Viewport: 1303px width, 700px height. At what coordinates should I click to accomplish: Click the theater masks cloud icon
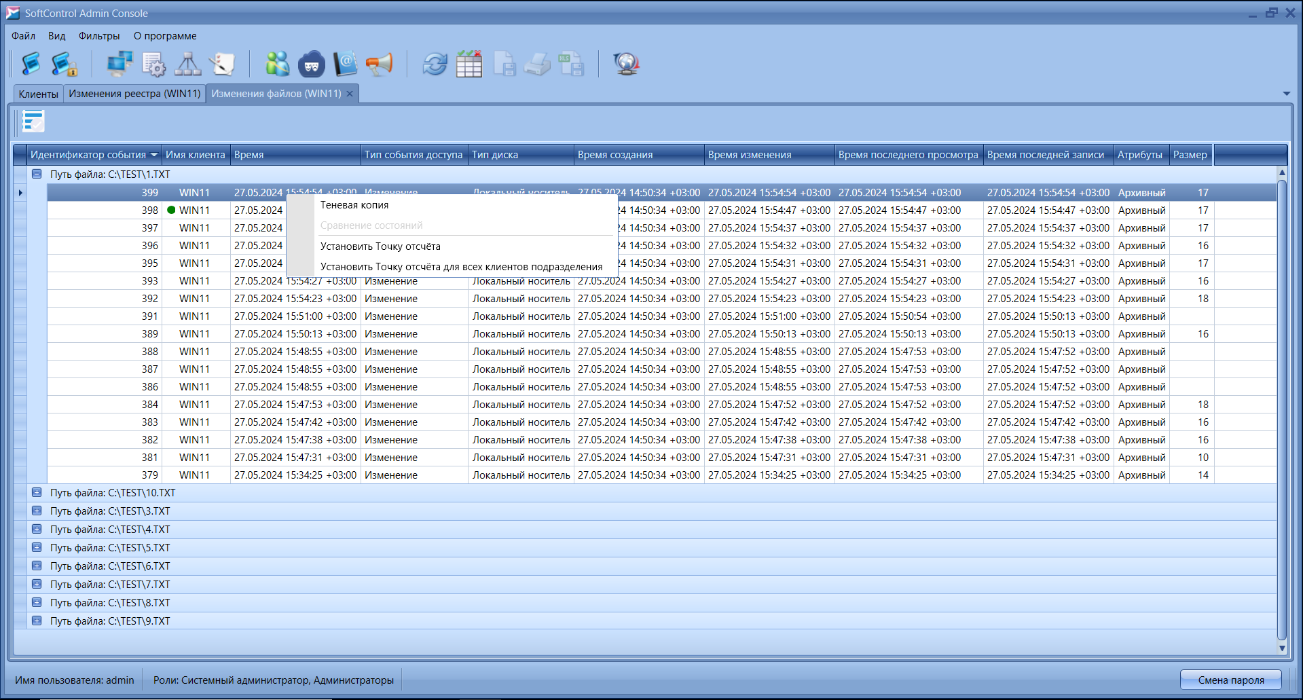pos(312,64)
